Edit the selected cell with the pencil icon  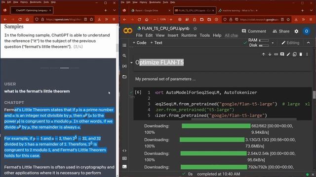(288, 54)
